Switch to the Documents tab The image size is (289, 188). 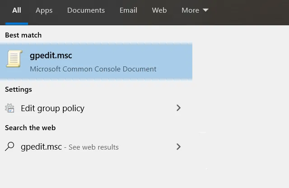[86, 10]
